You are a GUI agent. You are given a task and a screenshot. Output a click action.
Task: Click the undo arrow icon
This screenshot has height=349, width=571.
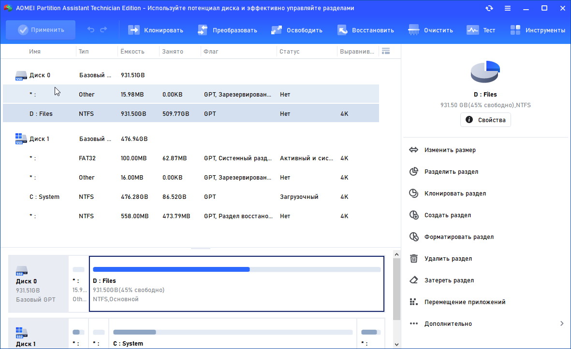[x=91, y=30]
